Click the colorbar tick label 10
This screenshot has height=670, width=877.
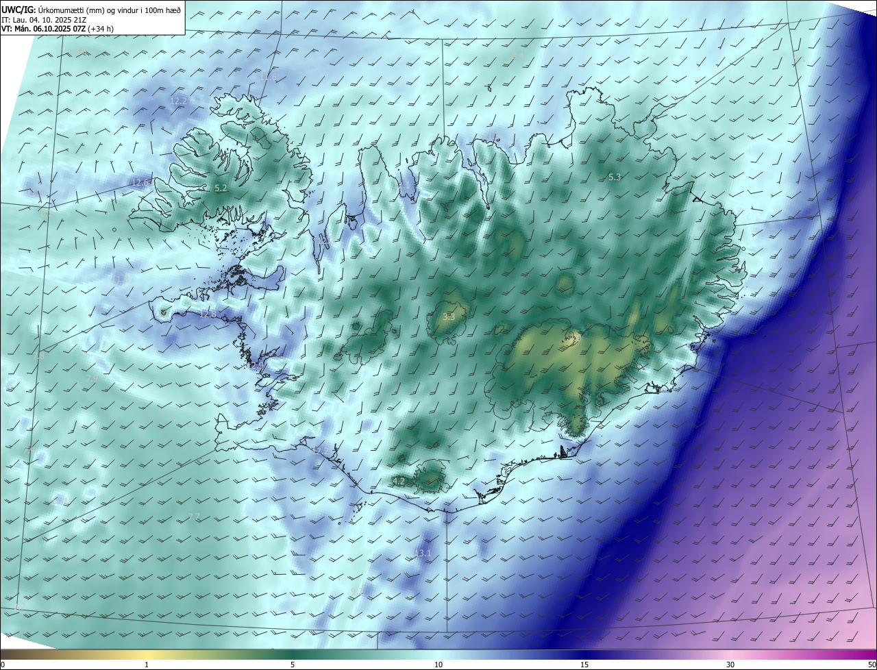click(438, 665)
